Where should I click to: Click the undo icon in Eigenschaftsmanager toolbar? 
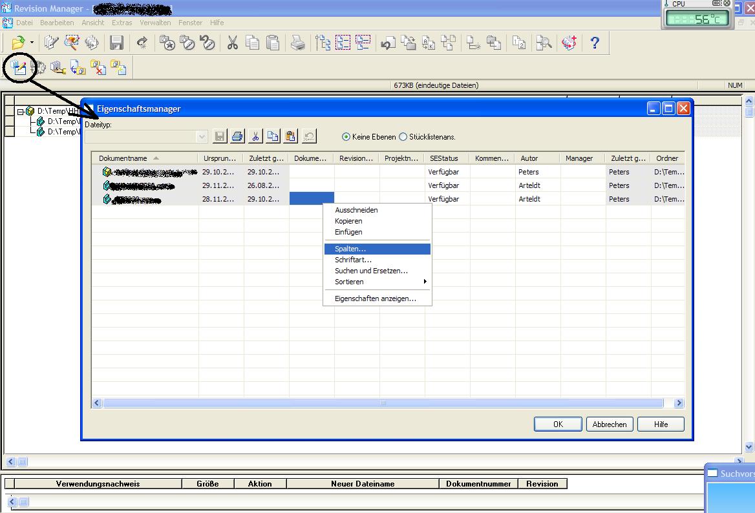tap(308, 136)
